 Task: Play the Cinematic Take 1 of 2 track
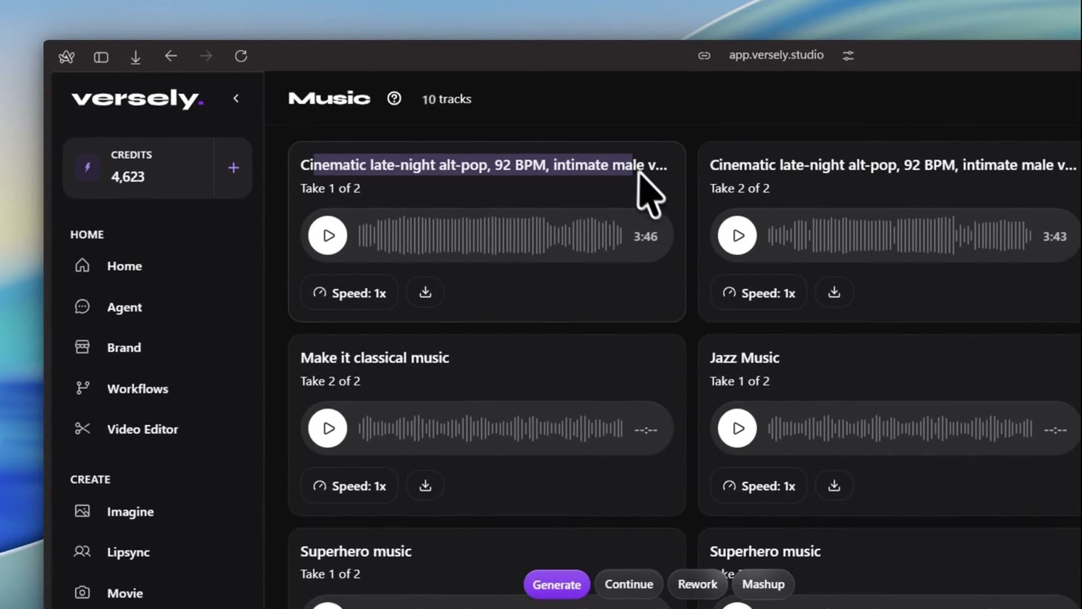click(x=328, y=235)
